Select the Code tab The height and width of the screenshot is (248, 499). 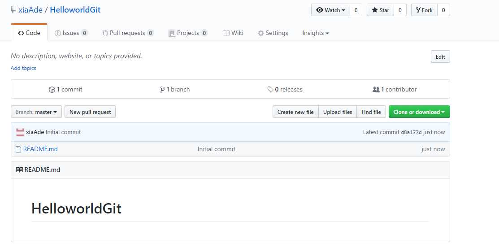tap(29, 33)
